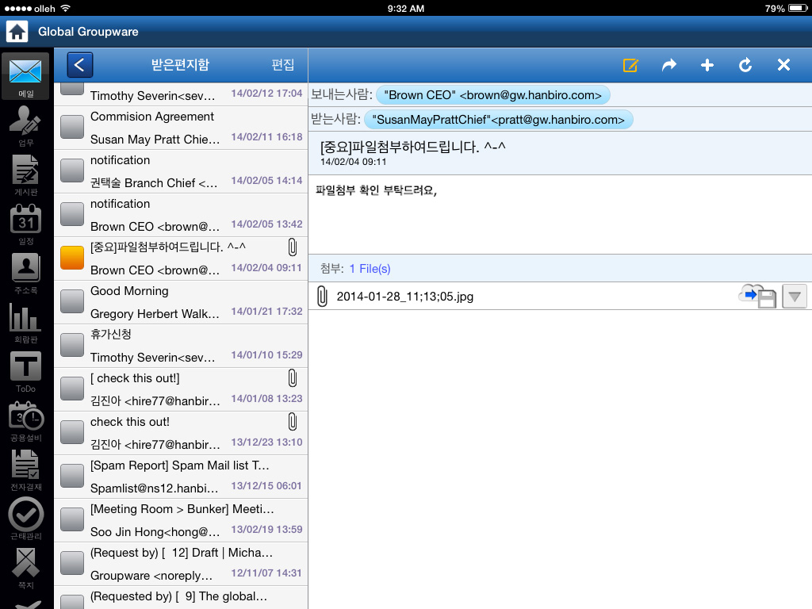Open the 주소록 contacts sidebar icon
The image size is (812, 609).
[x=25, y=274]
